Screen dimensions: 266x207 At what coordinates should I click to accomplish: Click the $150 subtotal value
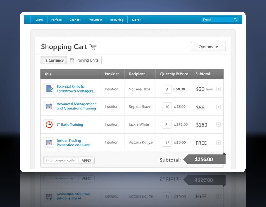(202, 125)
